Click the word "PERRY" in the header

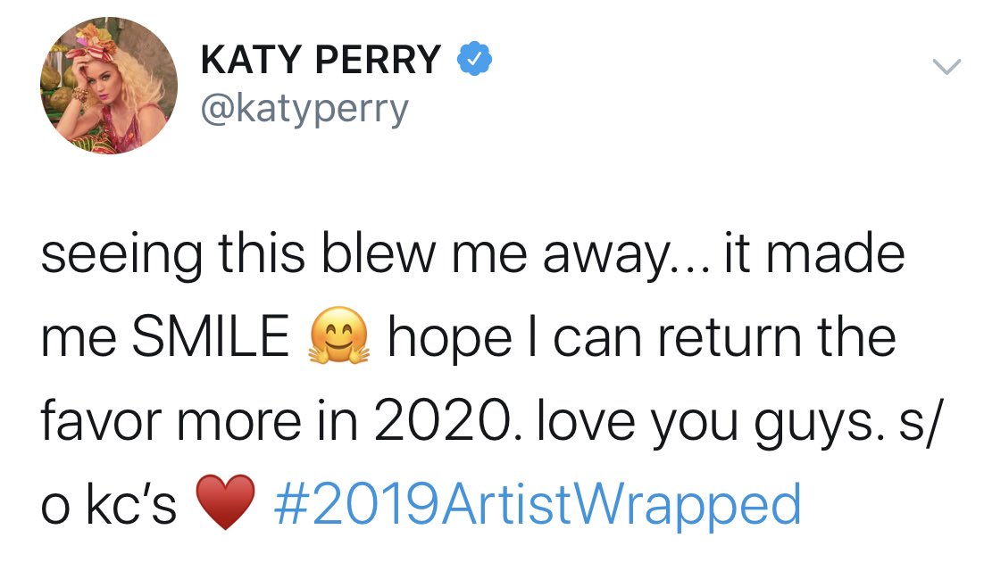click(378, 60)
